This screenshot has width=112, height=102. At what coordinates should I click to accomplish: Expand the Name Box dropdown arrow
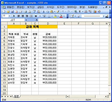coord(26,20)
